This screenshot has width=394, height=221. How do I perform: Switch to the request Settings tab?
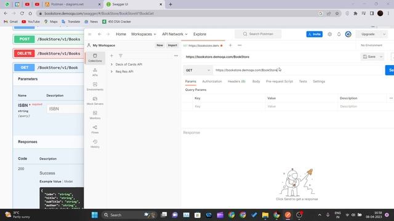tap(319, 82)
